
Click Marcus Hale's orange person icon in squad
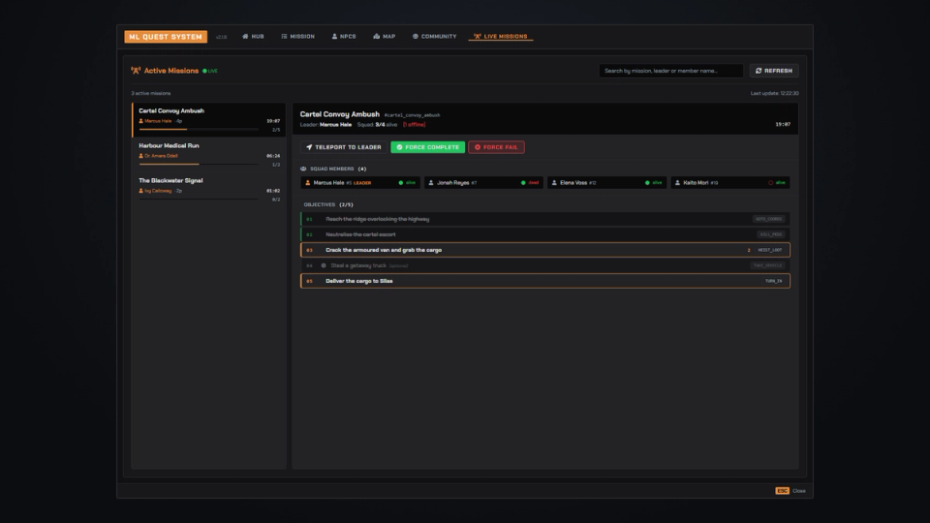coord(307,183)
